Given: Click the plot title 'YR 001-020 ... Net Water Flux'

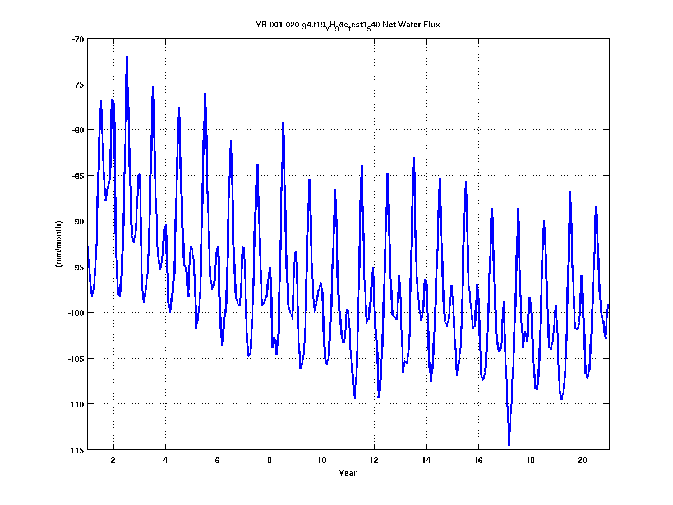Looking at the screenshot, I should pyautogui.click(x=348, y=25).
